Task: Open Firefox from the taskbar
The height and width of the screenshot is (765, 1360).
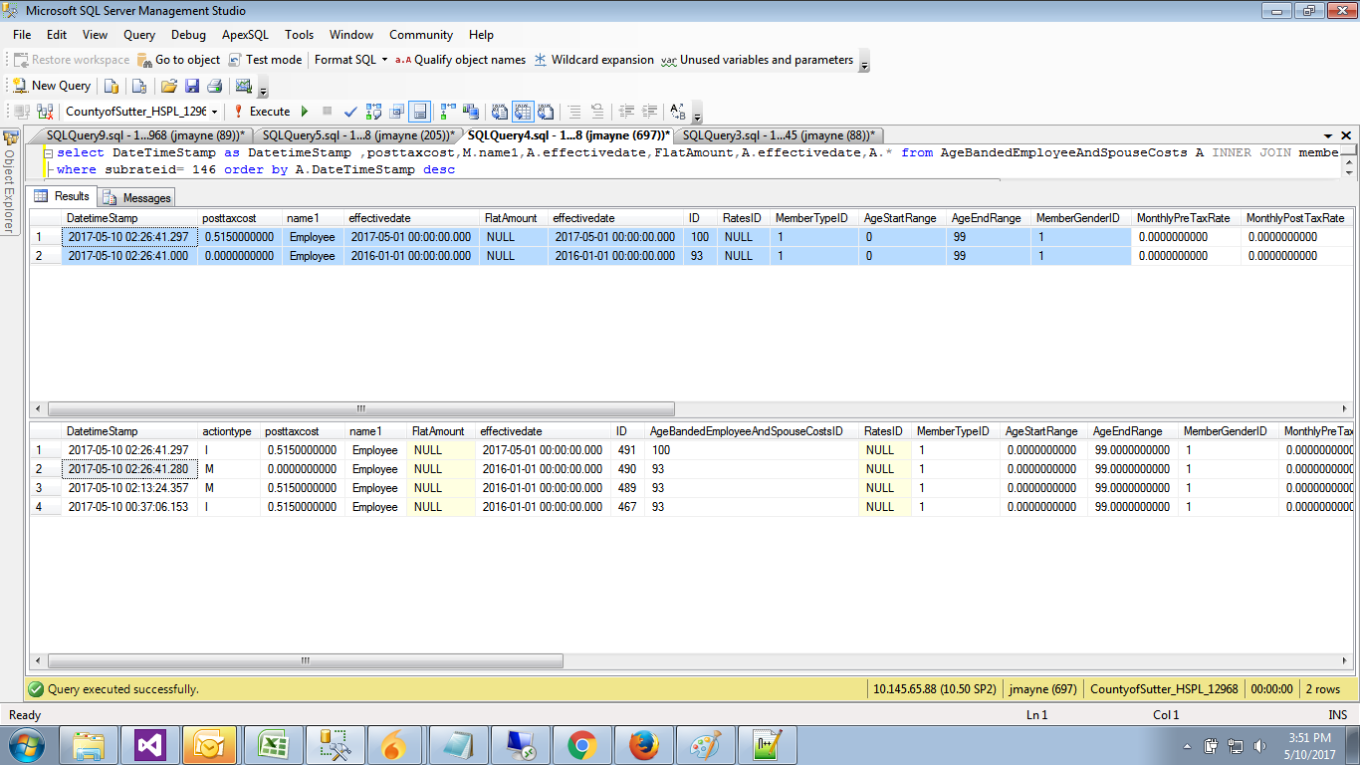Action: pyautogui.click(x=644, y=745)
